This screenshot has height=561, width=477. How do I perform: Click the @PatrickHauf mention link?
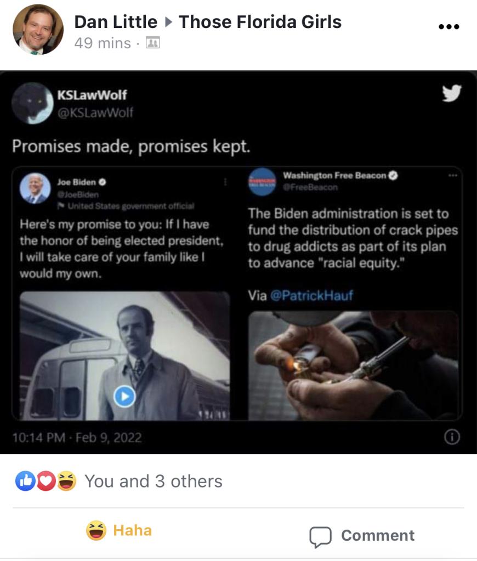tap(311, 295)
